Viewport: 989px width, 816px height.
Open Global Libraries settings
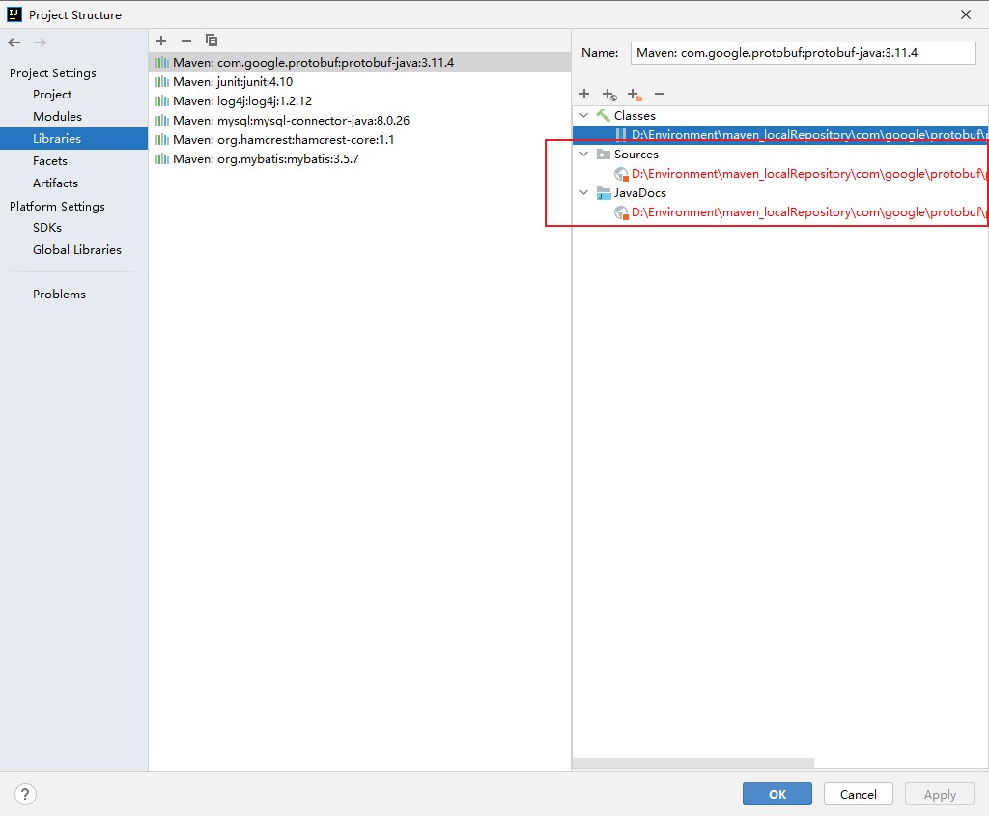point(77,250)
